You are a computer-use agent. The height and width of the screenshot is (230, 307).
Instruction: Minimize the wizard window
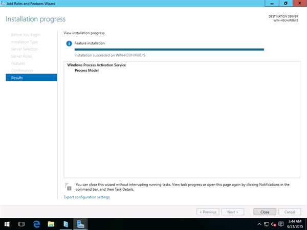(x=272, y=4)
